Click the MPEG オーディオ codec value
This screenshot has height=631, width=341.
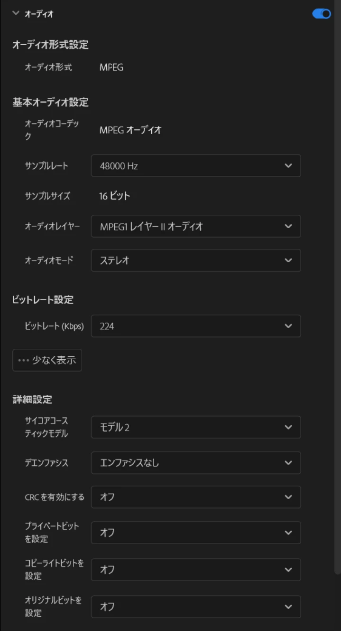click(x=130, y=130)
